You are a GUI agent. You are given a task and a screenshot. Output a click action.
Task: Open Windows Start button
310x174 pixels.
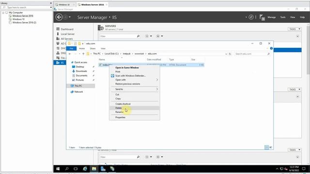[x=58, y=169]
